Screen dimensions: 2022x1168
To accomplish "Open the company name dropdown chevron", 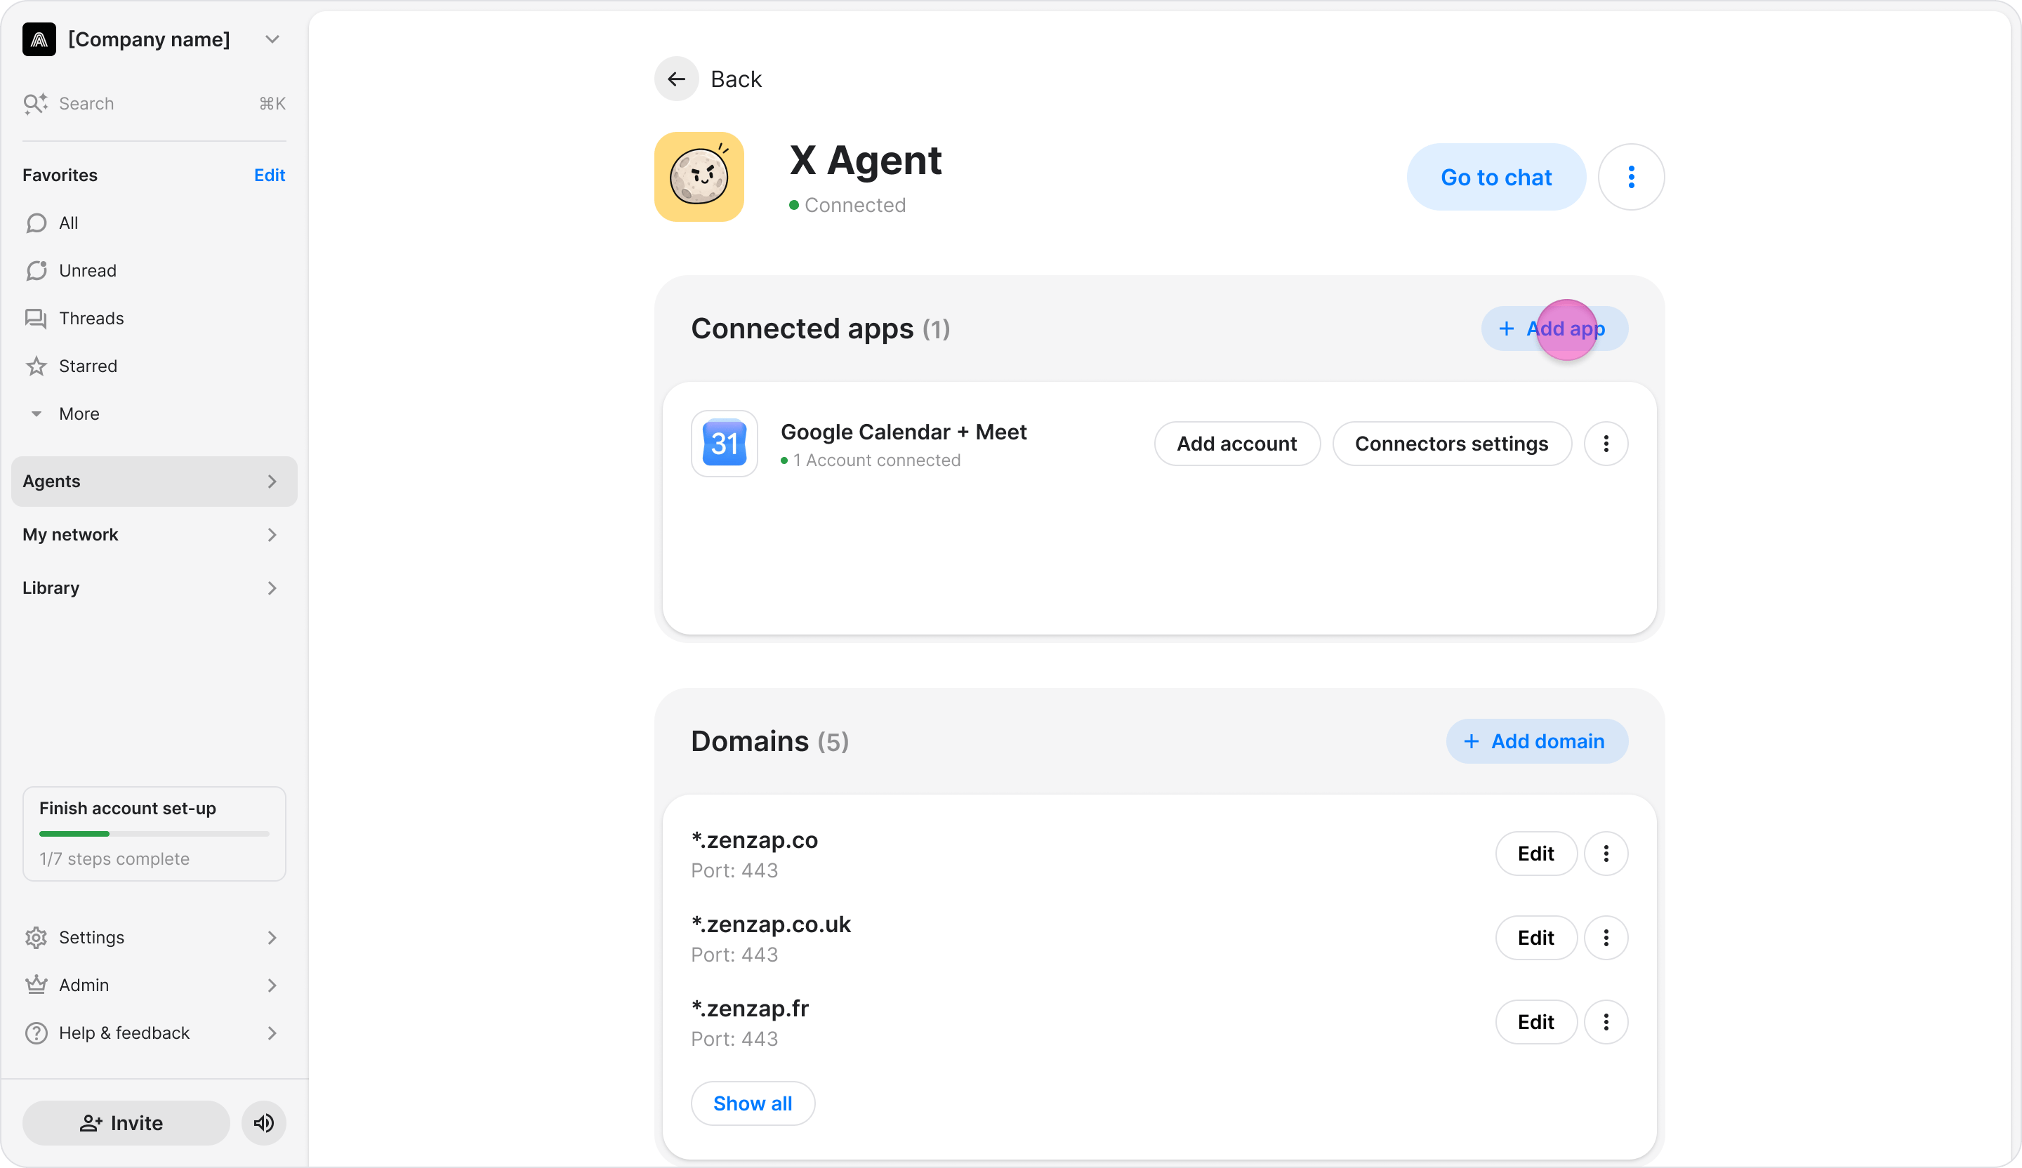I will coord(272,39).
